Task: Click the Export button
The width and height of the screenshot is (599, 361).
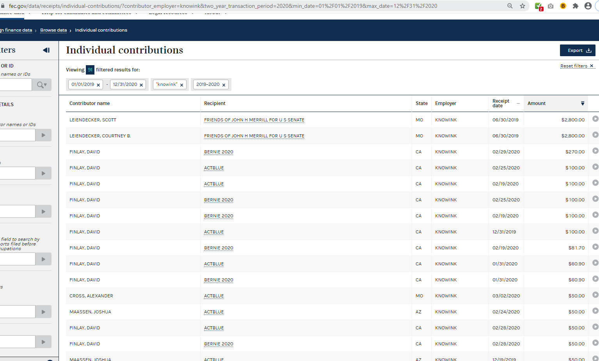Action: pyautogui.click(x=578, y=50)
